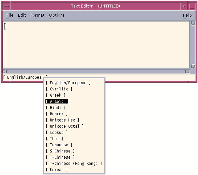Open the Help menu
The height and width of the screenshot is (175, 198).
pos(187,15)
